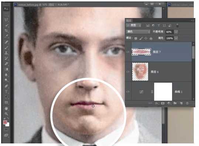
Task: Edit the 60% opacity field
Action: point(169,32)
